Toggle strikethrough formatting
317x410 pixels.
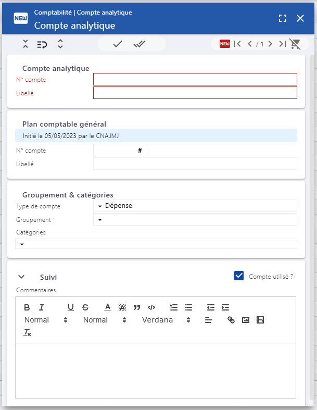point(85,307)
